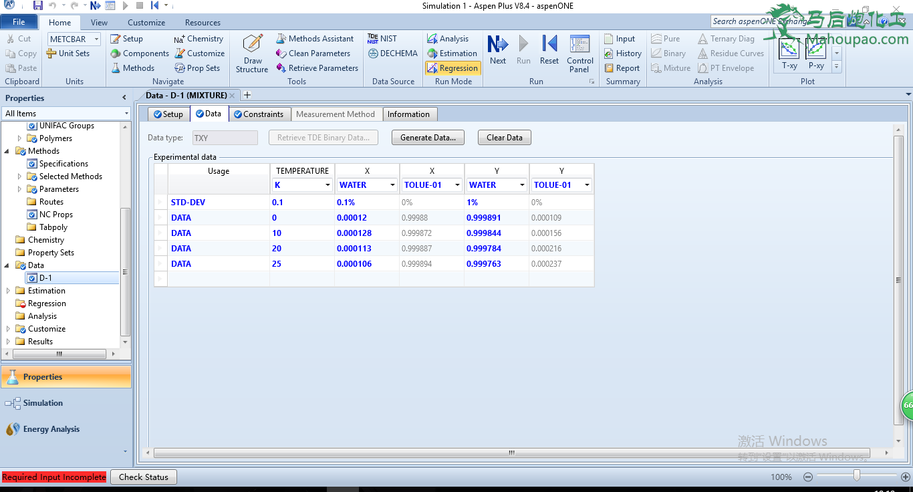Open Components in the Navigate group

140,53
